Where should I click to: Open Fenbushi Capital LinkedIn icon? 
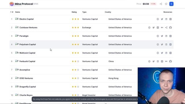pyautogui.click(x=158, y=61)
